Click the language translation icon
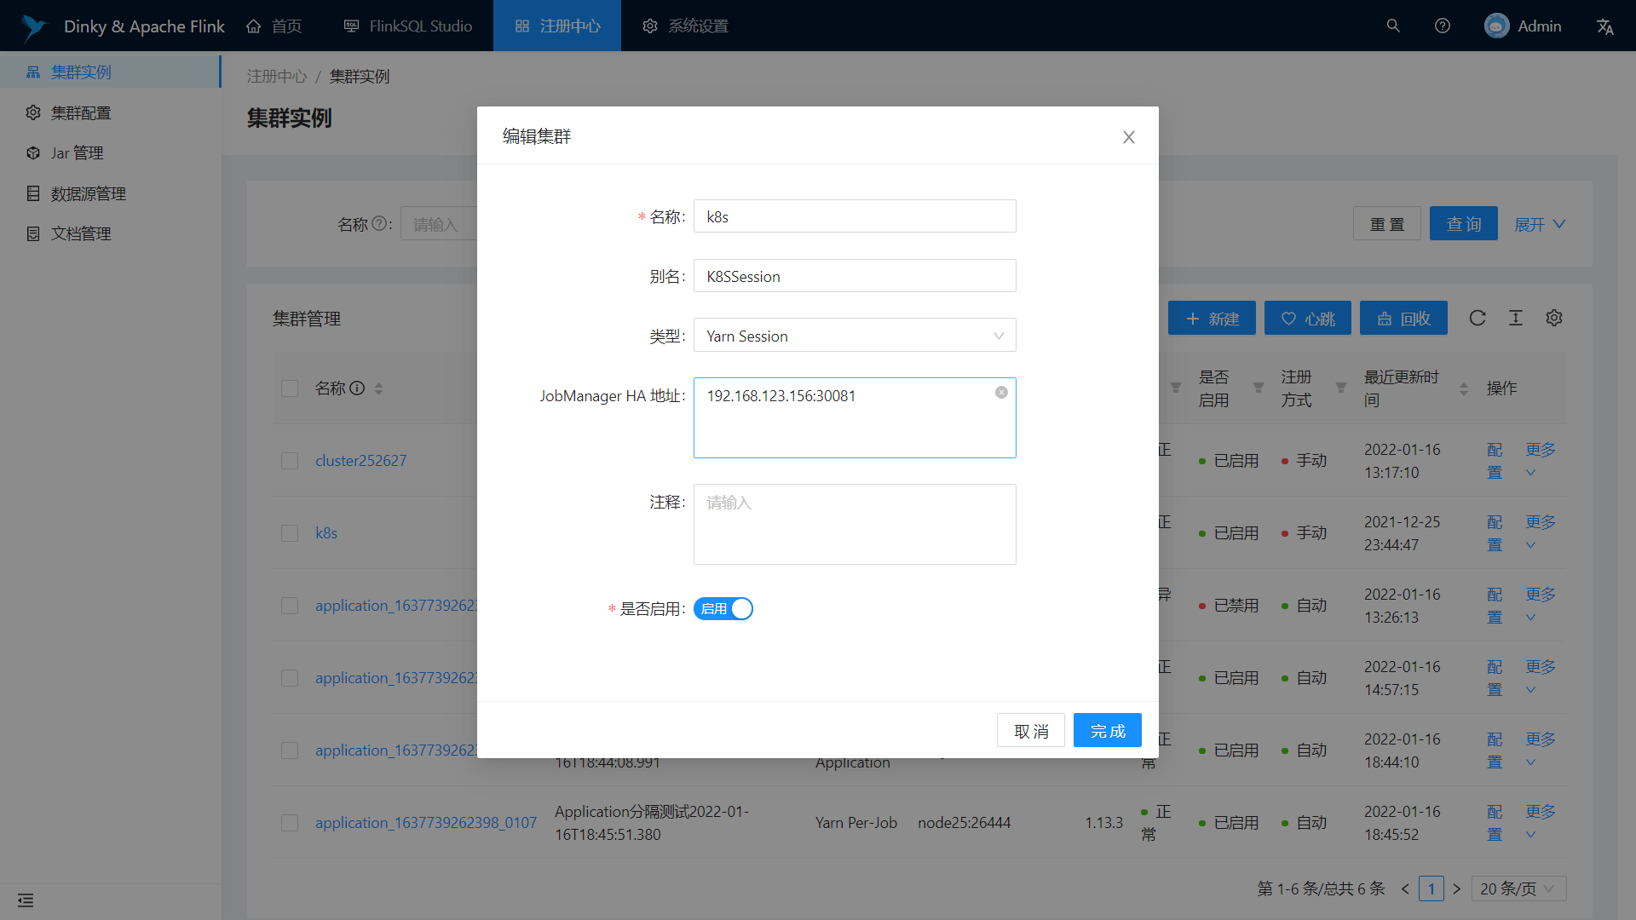This screenshot has width=1636, height=920. coord(1605,26)
